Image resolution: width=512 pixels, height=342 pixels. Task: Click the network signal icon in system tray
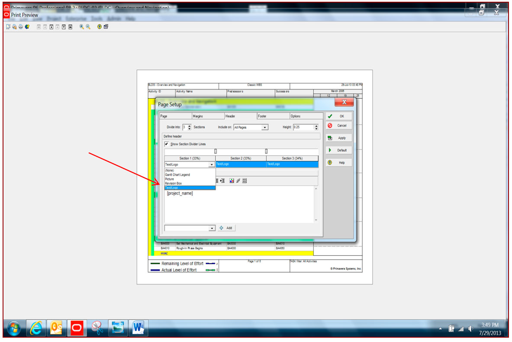(x=461, y=329)
